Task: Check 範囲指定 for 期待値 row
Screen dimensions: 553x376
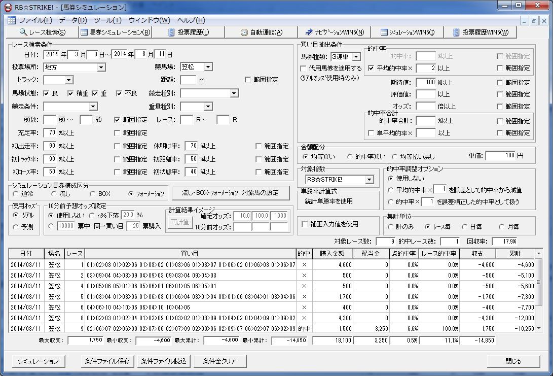Action: tap(499, 83)
